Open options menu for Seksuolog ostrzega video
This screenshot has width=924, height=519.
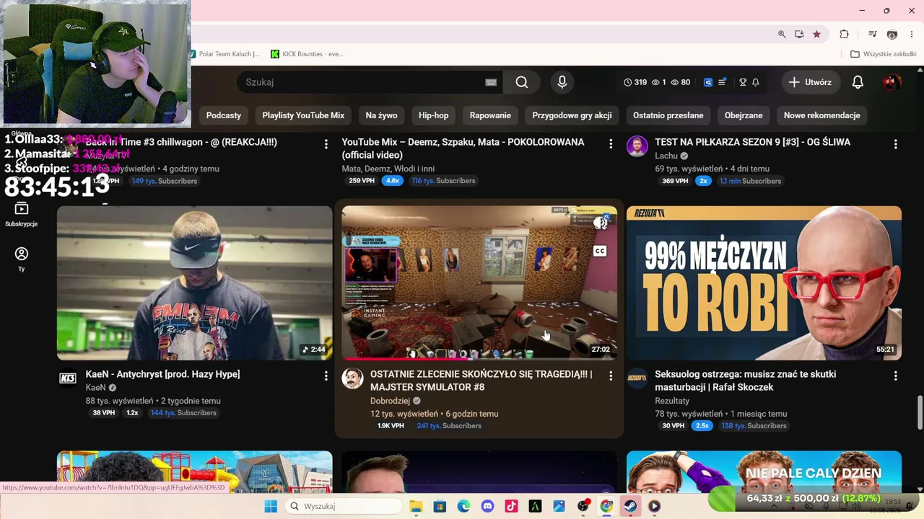pos(895,376)
